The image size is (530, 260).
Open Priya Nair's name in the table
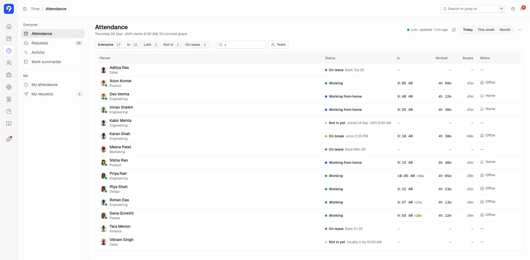pos(118,173)
